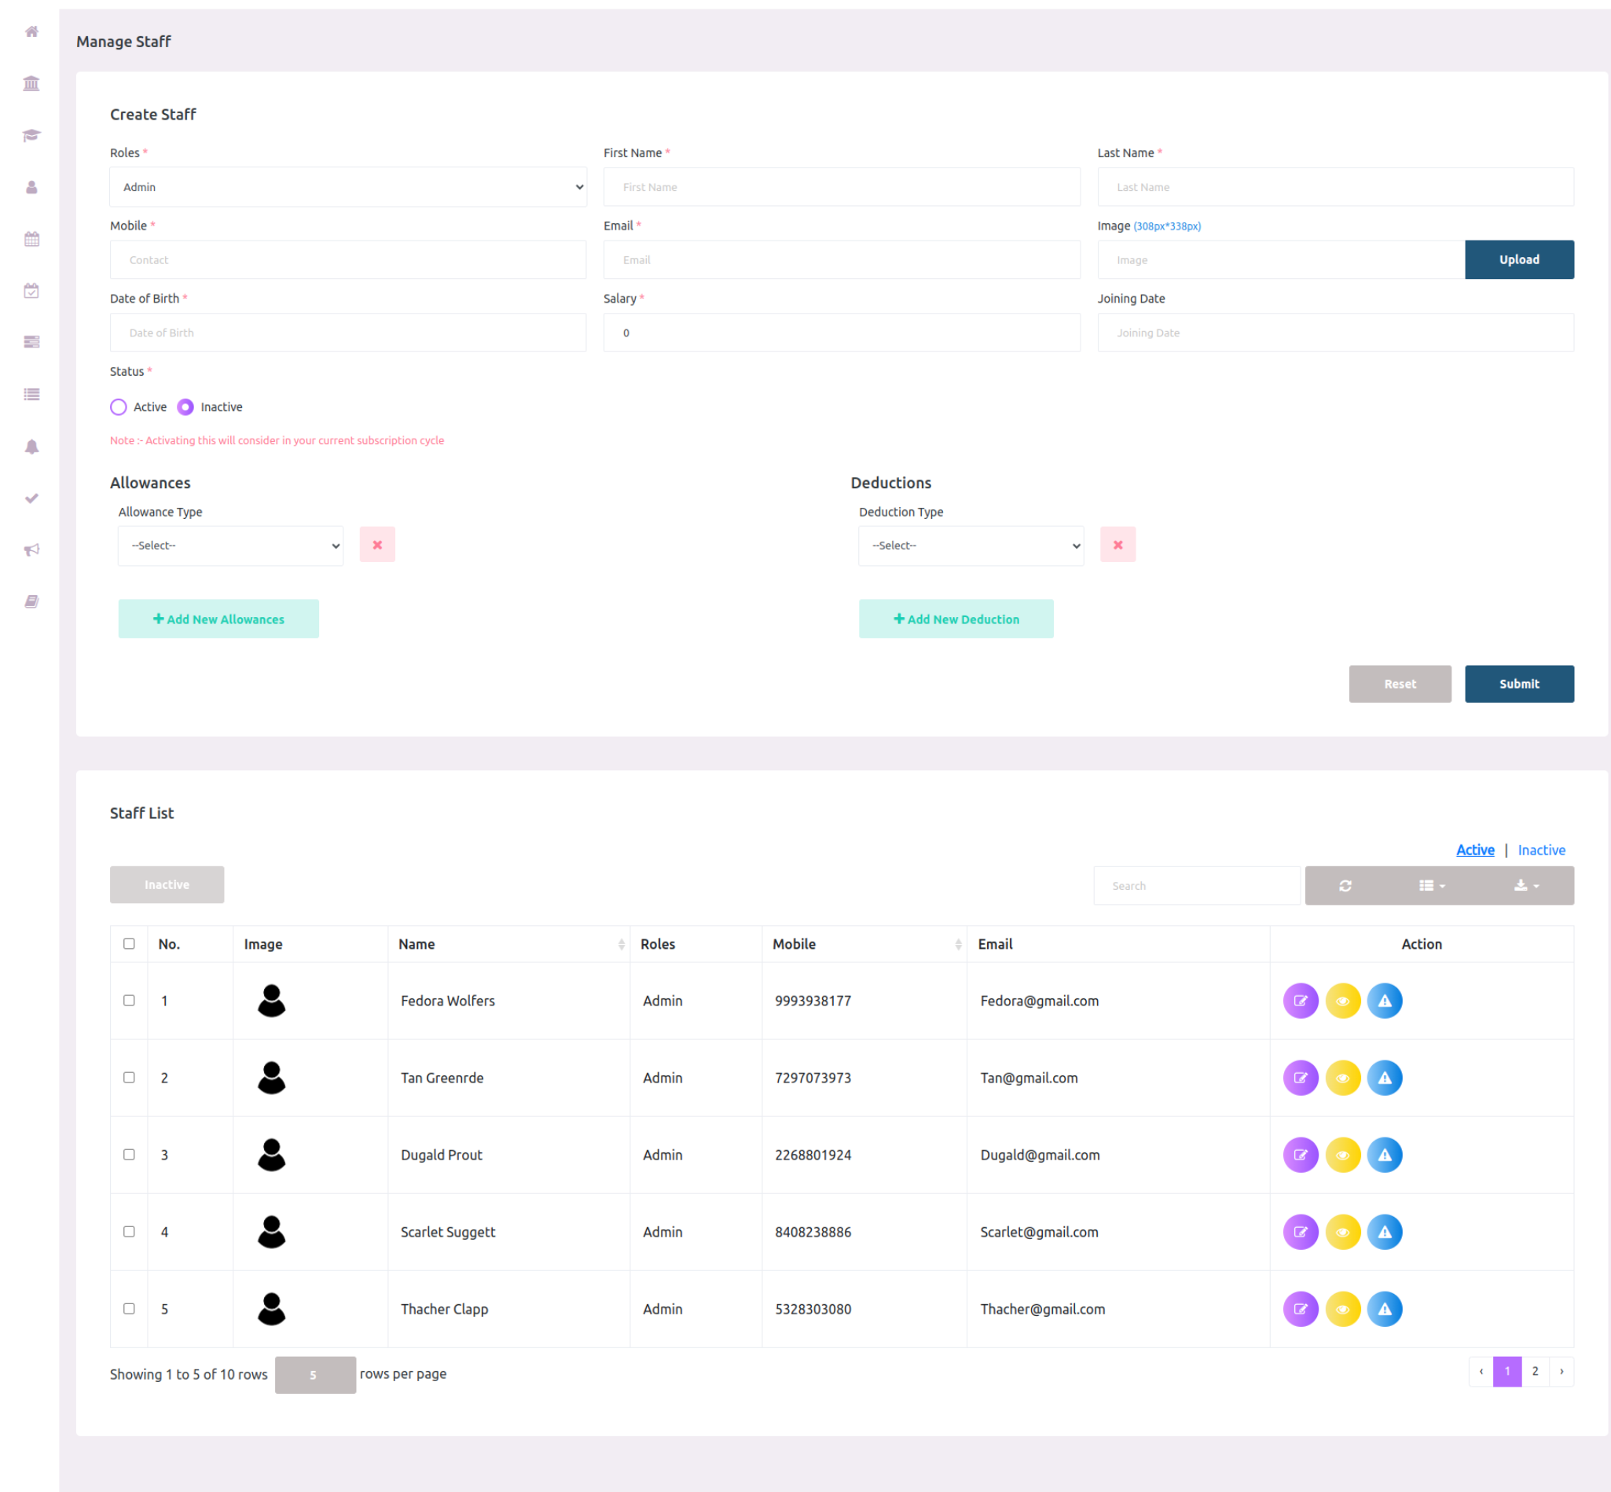Reset the Create Staff form
1611x1492 pixels.
1400,684
